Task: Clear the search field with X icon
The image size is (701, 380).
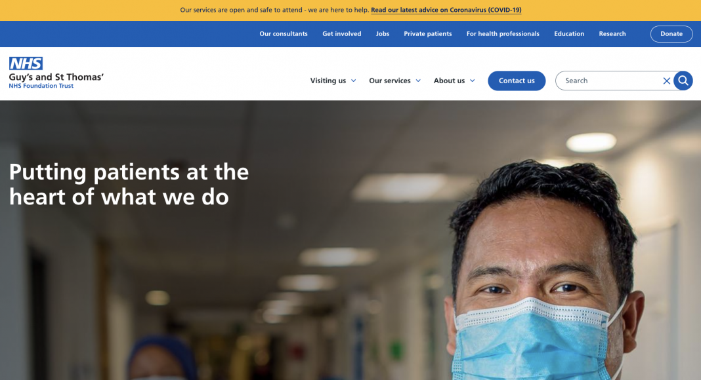Action: pyautogui.click(x=666, y=81)
